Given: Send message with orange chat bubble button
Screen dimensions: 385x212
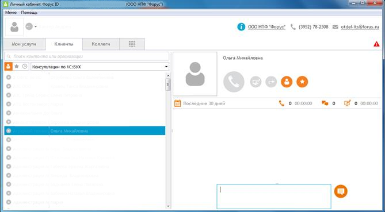Looking at the screenshot, I should (x=341, y=191).
